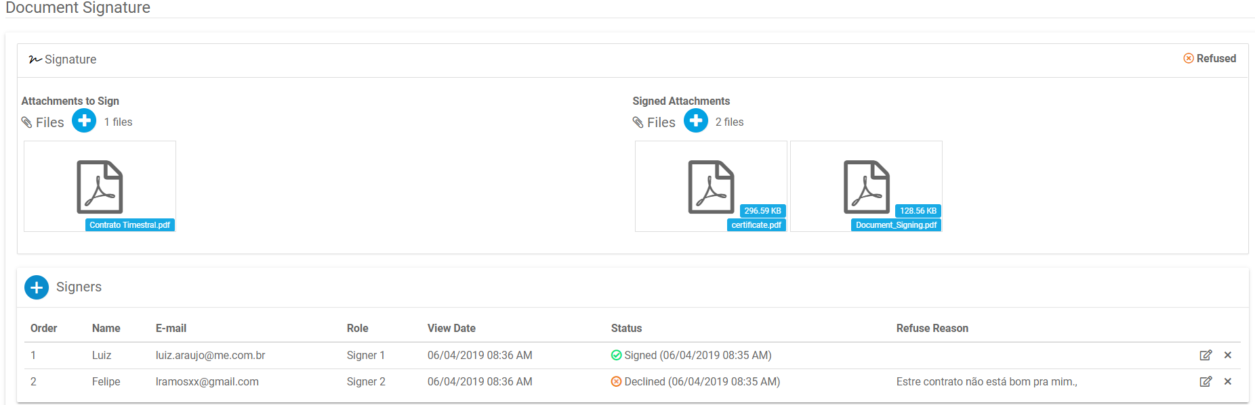
Task: Click the View Date column header
Action: (x=451, y=328)
